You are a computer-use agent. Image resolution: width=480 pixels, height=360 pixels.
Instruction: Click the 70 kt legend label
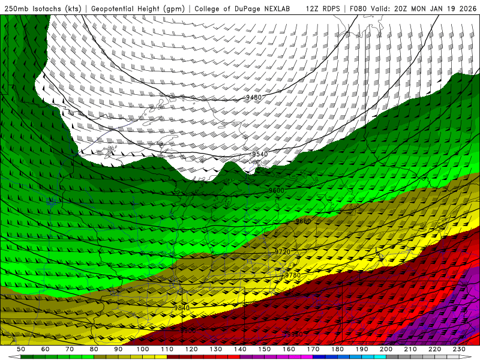[x=70, y=349]
